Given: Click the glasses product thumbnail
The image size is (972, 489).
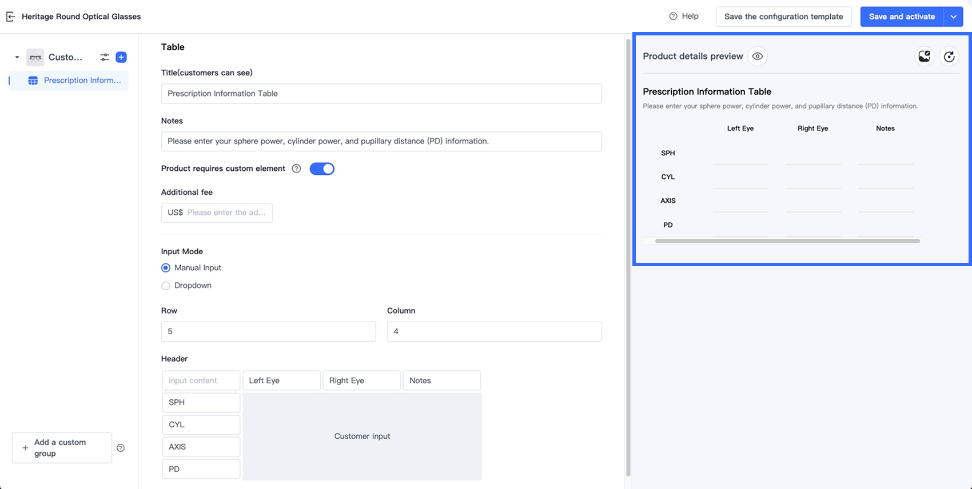Looking at the screenshot, I should 35,57.
